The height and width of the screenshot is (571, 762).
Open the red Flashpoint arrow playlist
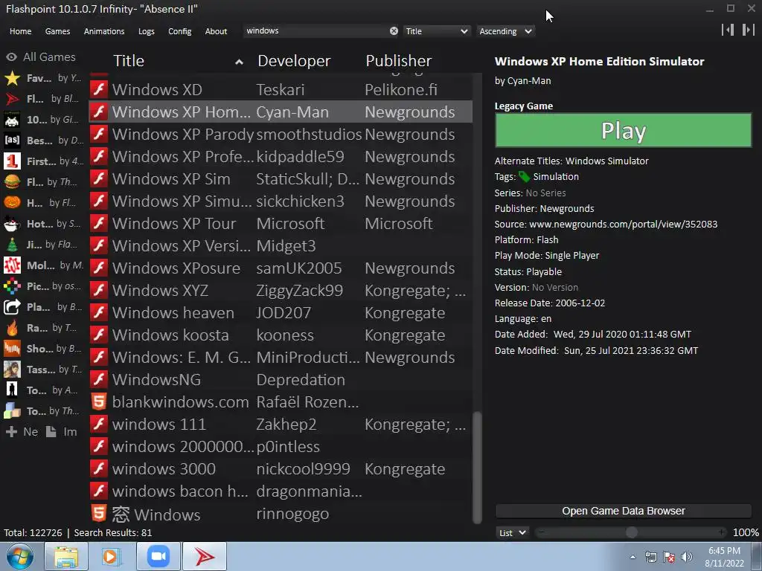(x=12, y=99)
